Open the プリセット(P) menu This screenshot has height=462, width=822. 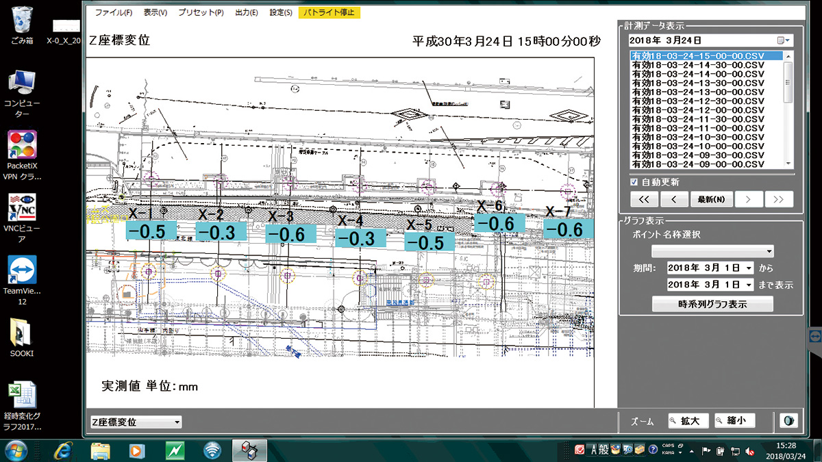[200, 12]
